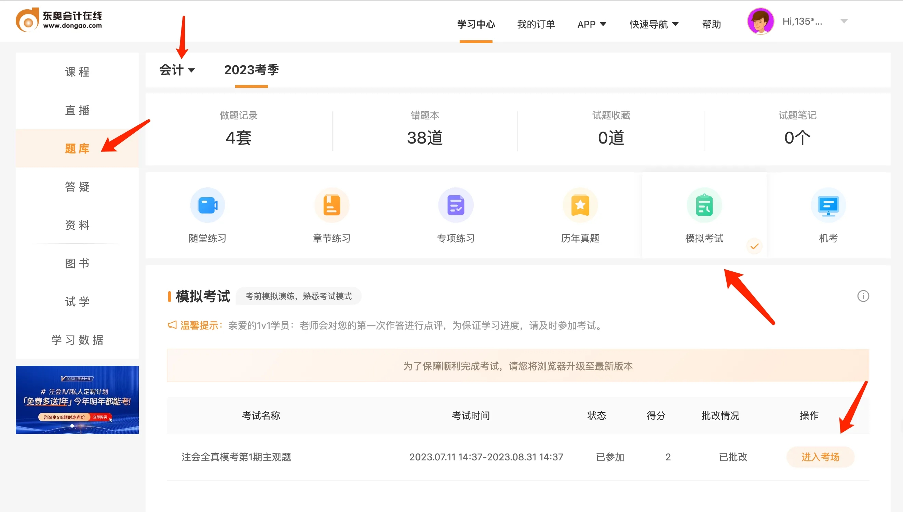
Task: Expand the 会计 subject dropdown
Action: (x=177, y=70)
